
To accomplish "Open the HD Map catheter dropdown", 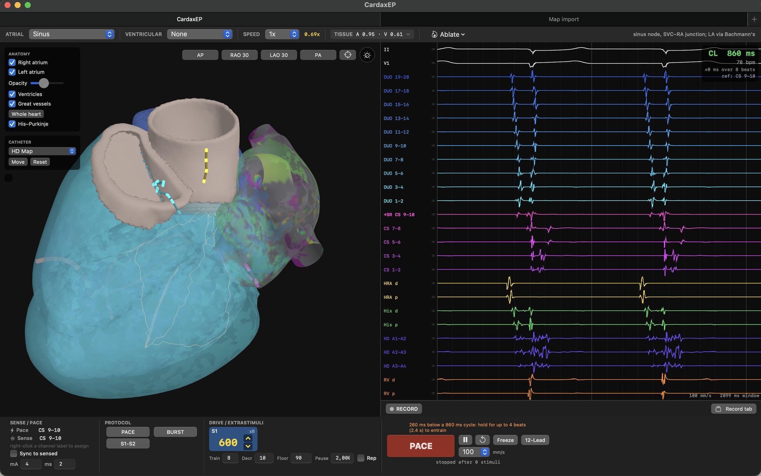I will [x=42, y=151].
